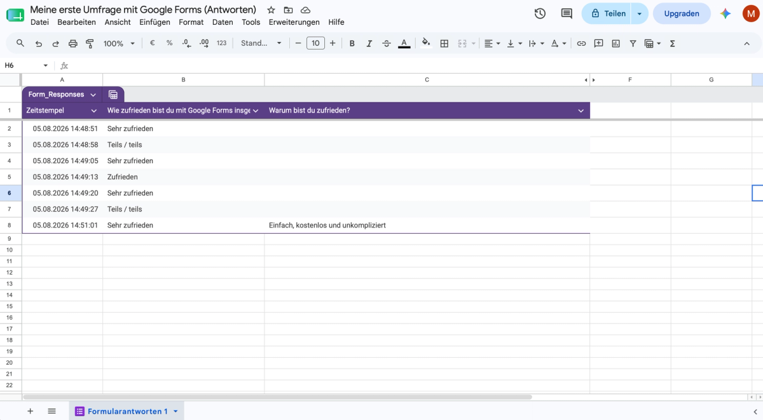
Task: Open the Format menu
Action: [x=191, y=22]
